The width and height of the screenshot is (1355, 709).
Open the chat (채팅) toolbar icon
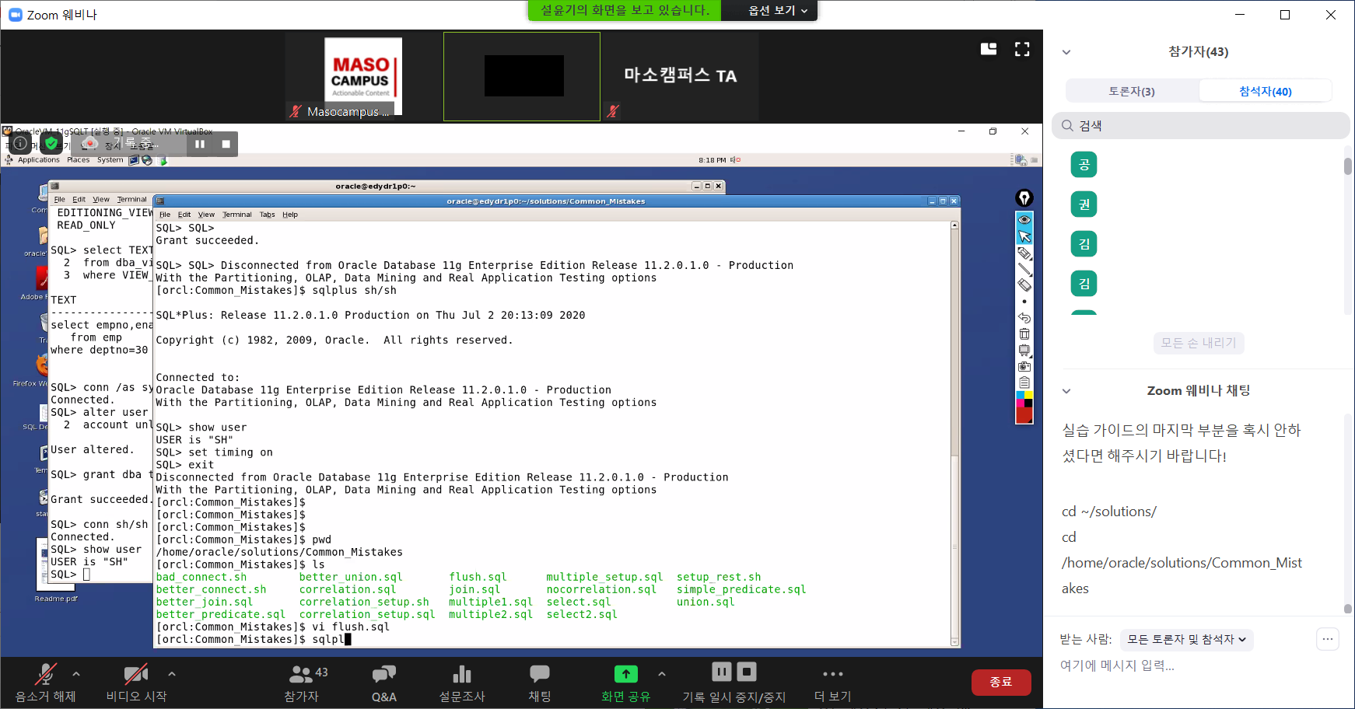(x=539, y=674)
